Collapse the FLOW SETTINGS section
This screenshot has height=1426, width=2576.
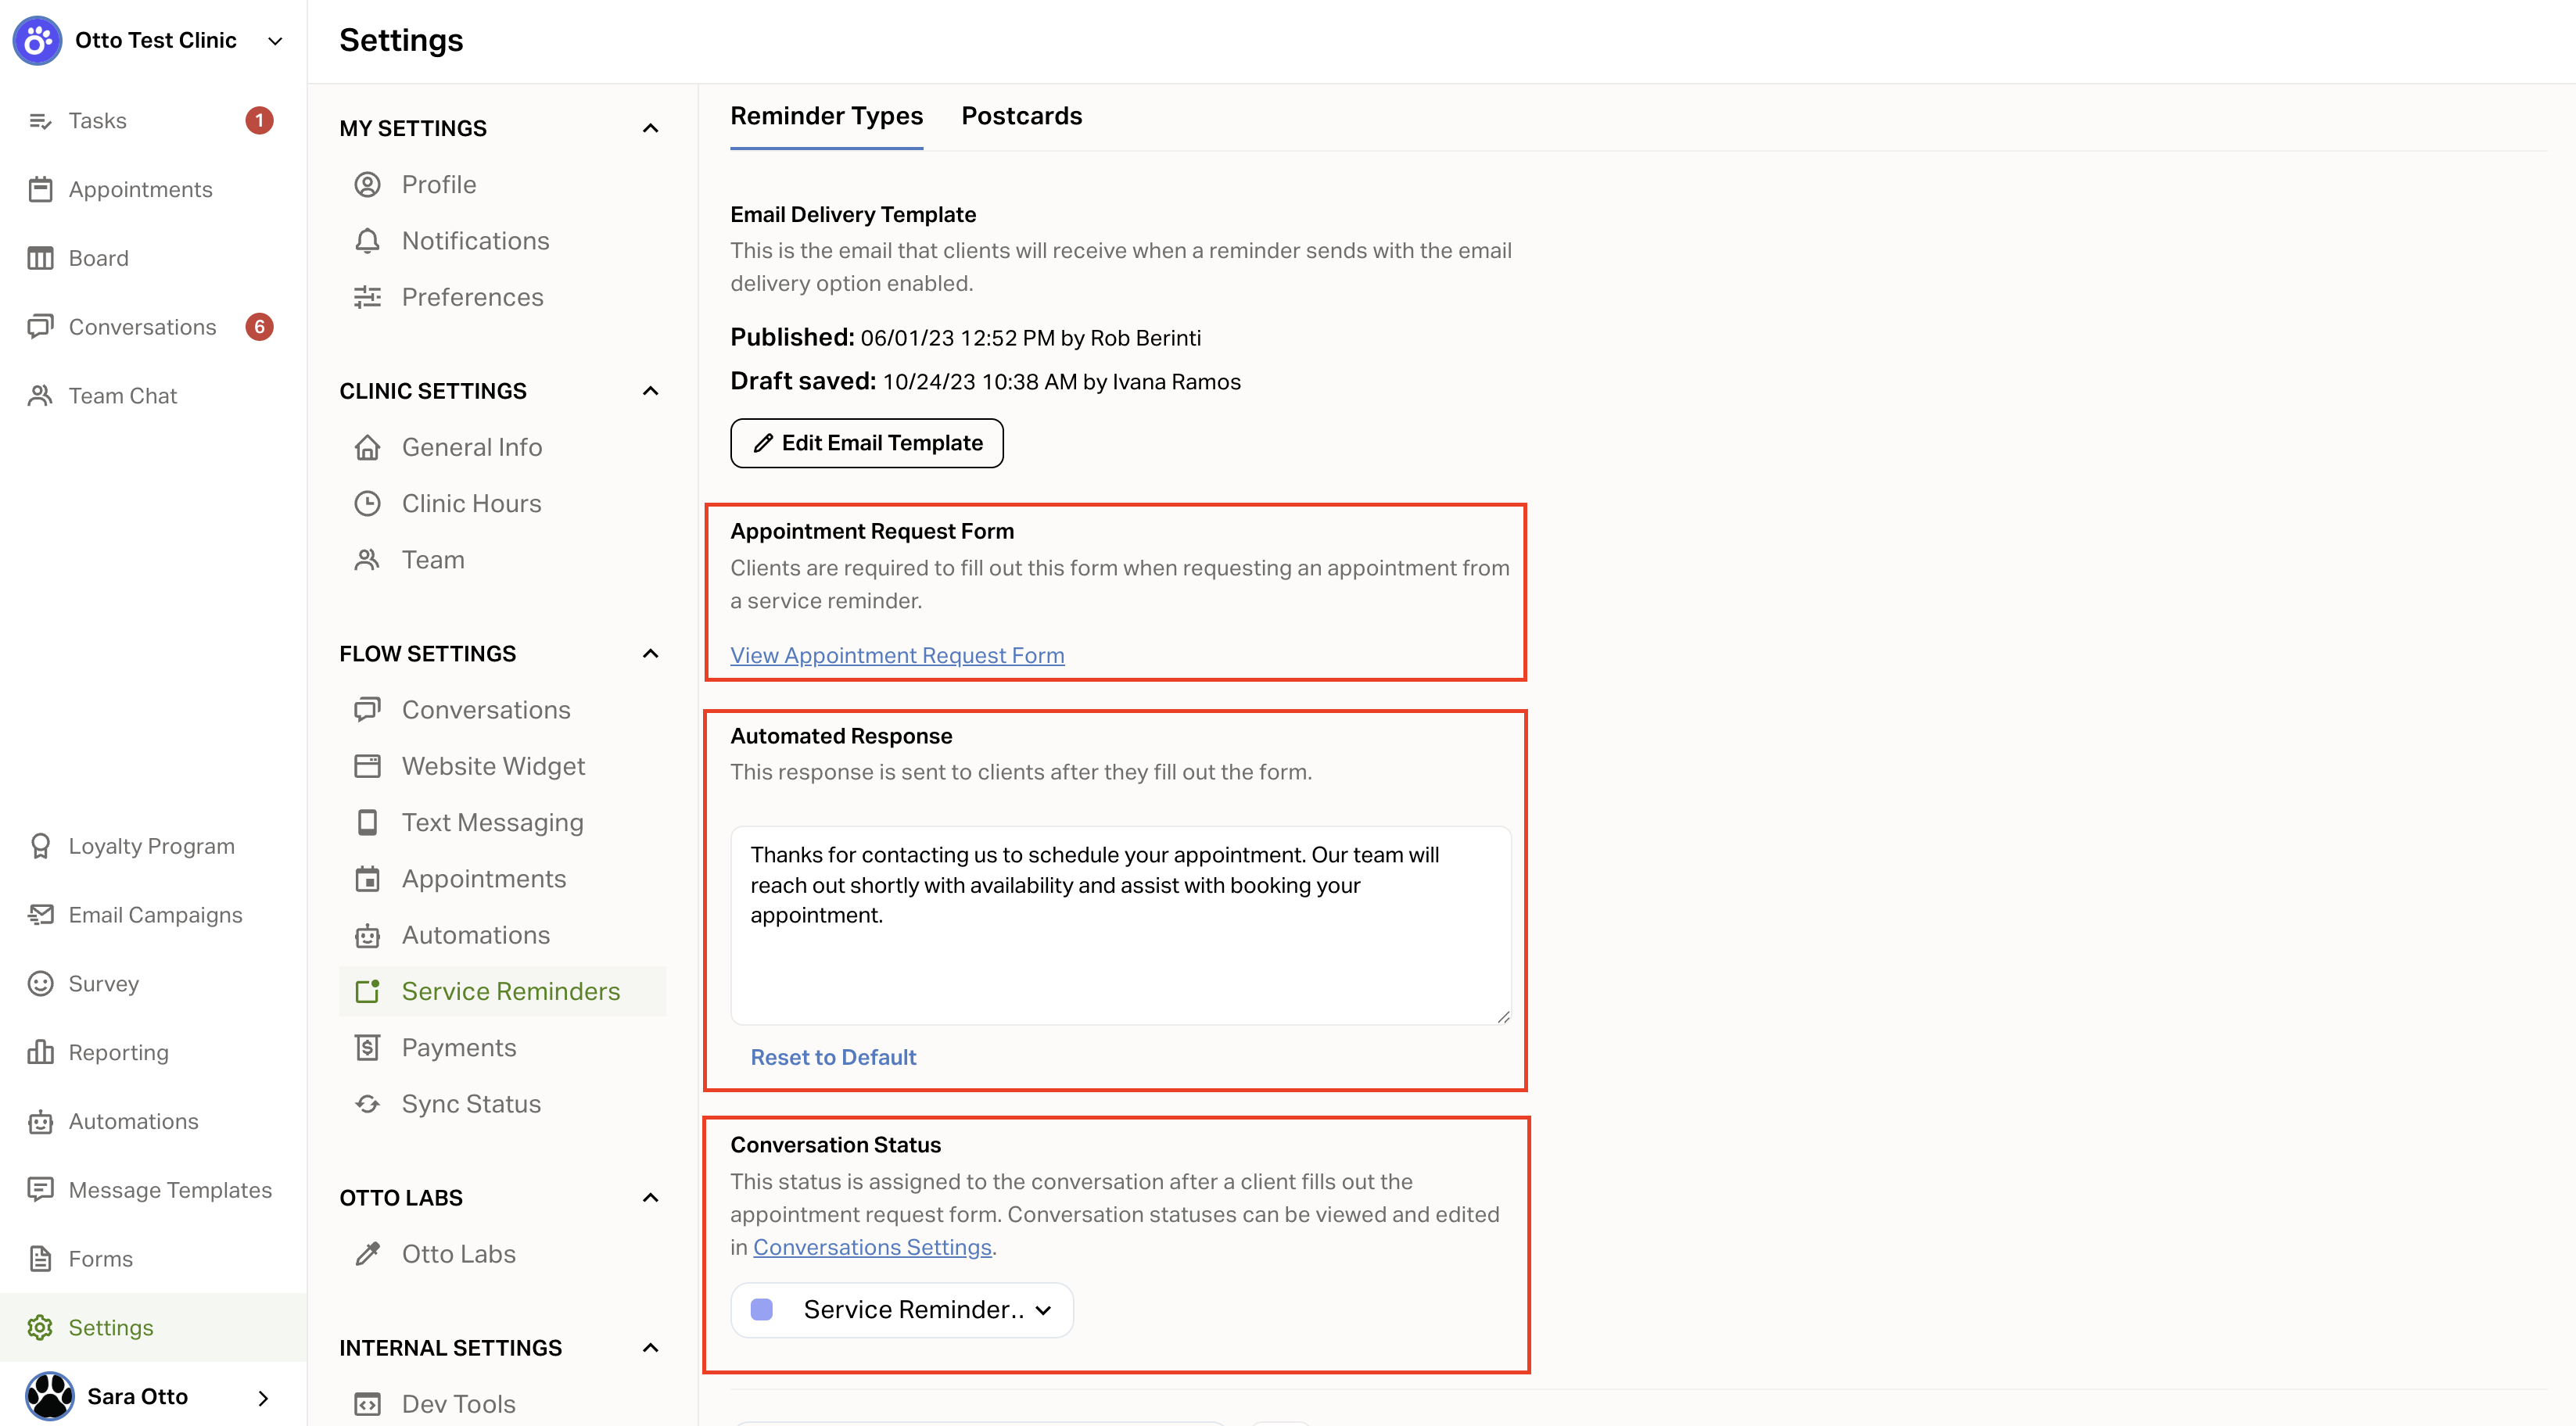(x=650, y=654)
